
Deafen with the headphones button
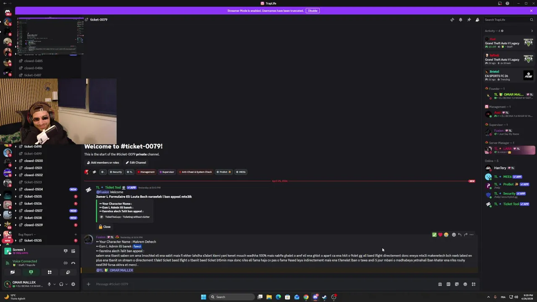point(61,284)
